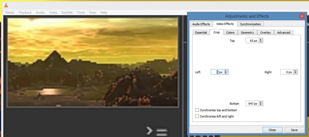Go to the Overlay sub-tab

pyautogui.click(x=265, y=32)
